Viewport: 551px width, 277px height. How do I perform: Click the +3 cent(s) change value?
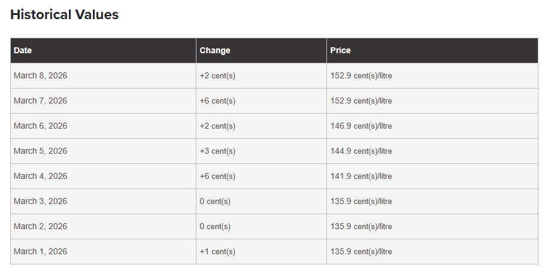(217, 151)
